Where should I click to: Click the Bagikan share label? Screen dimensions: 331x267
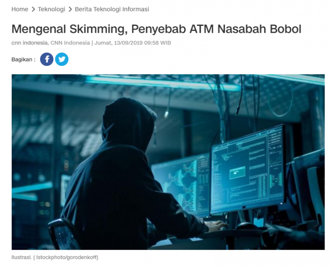click(x=23, y=59)
